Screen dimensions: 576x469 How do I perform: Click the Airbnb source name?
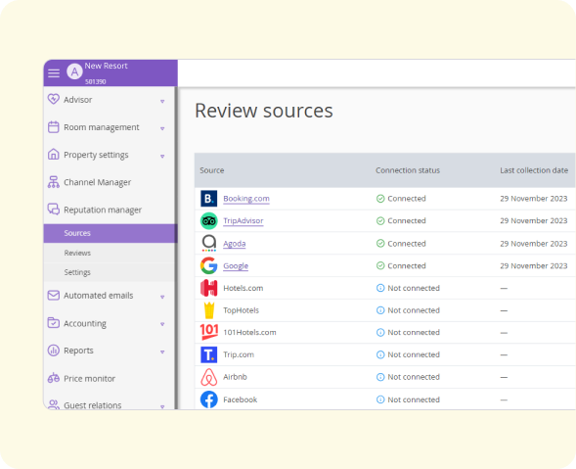(x=235, y=377)
